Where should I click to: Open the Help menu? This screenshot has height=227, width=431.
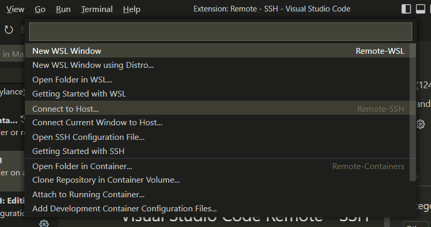click(131, 9)
